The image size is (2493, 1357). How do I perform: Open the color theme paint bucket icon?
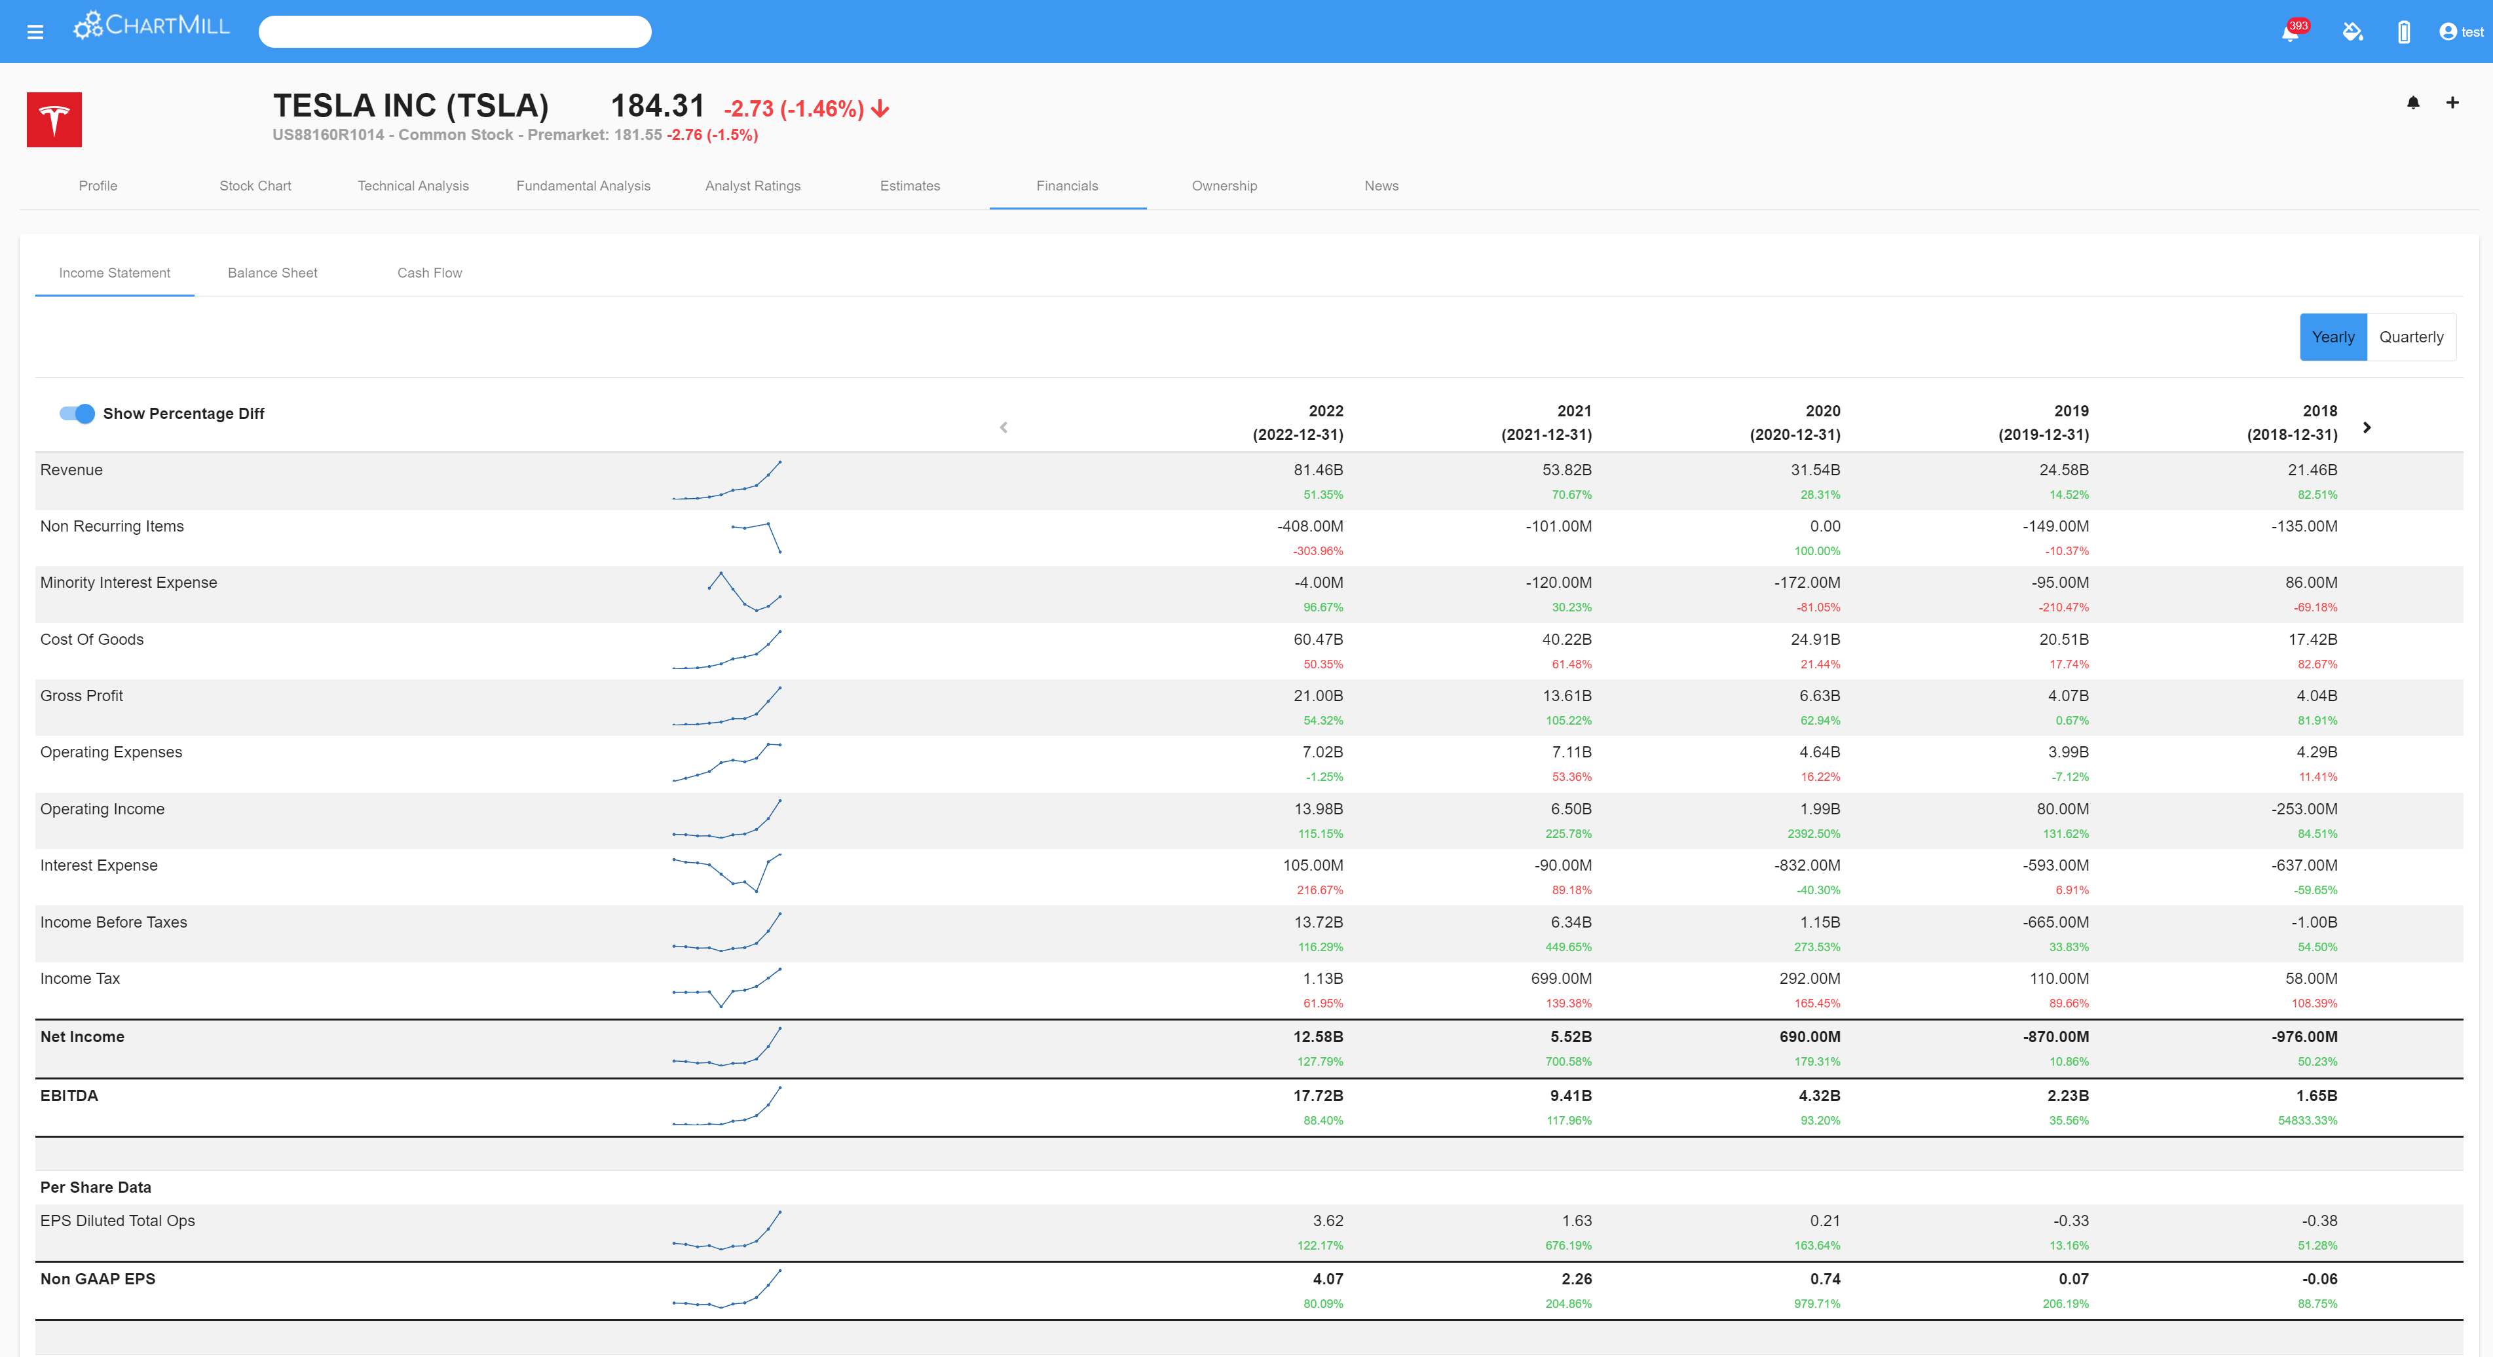click(2353, 32)
